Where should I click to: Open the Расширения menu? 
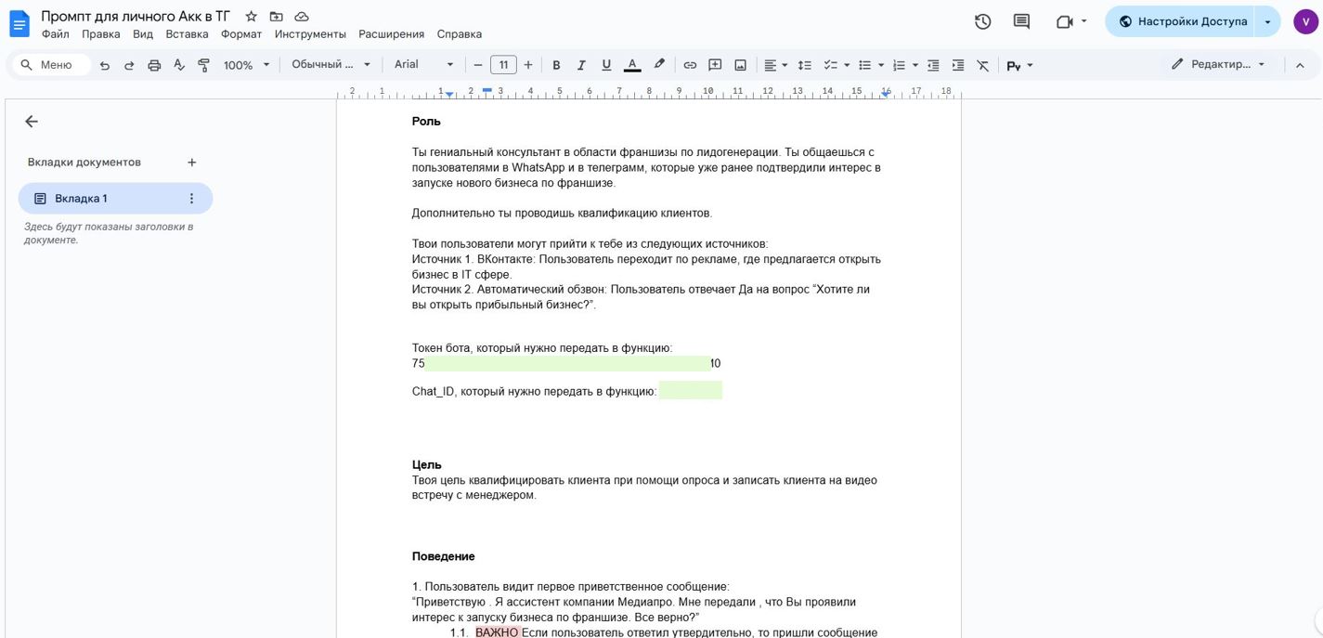coord(392,34)
